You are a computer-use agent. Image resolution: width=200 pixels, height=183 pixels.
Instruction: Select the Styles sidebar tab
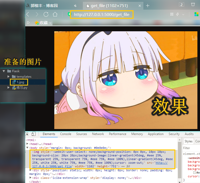pos(188,141)
